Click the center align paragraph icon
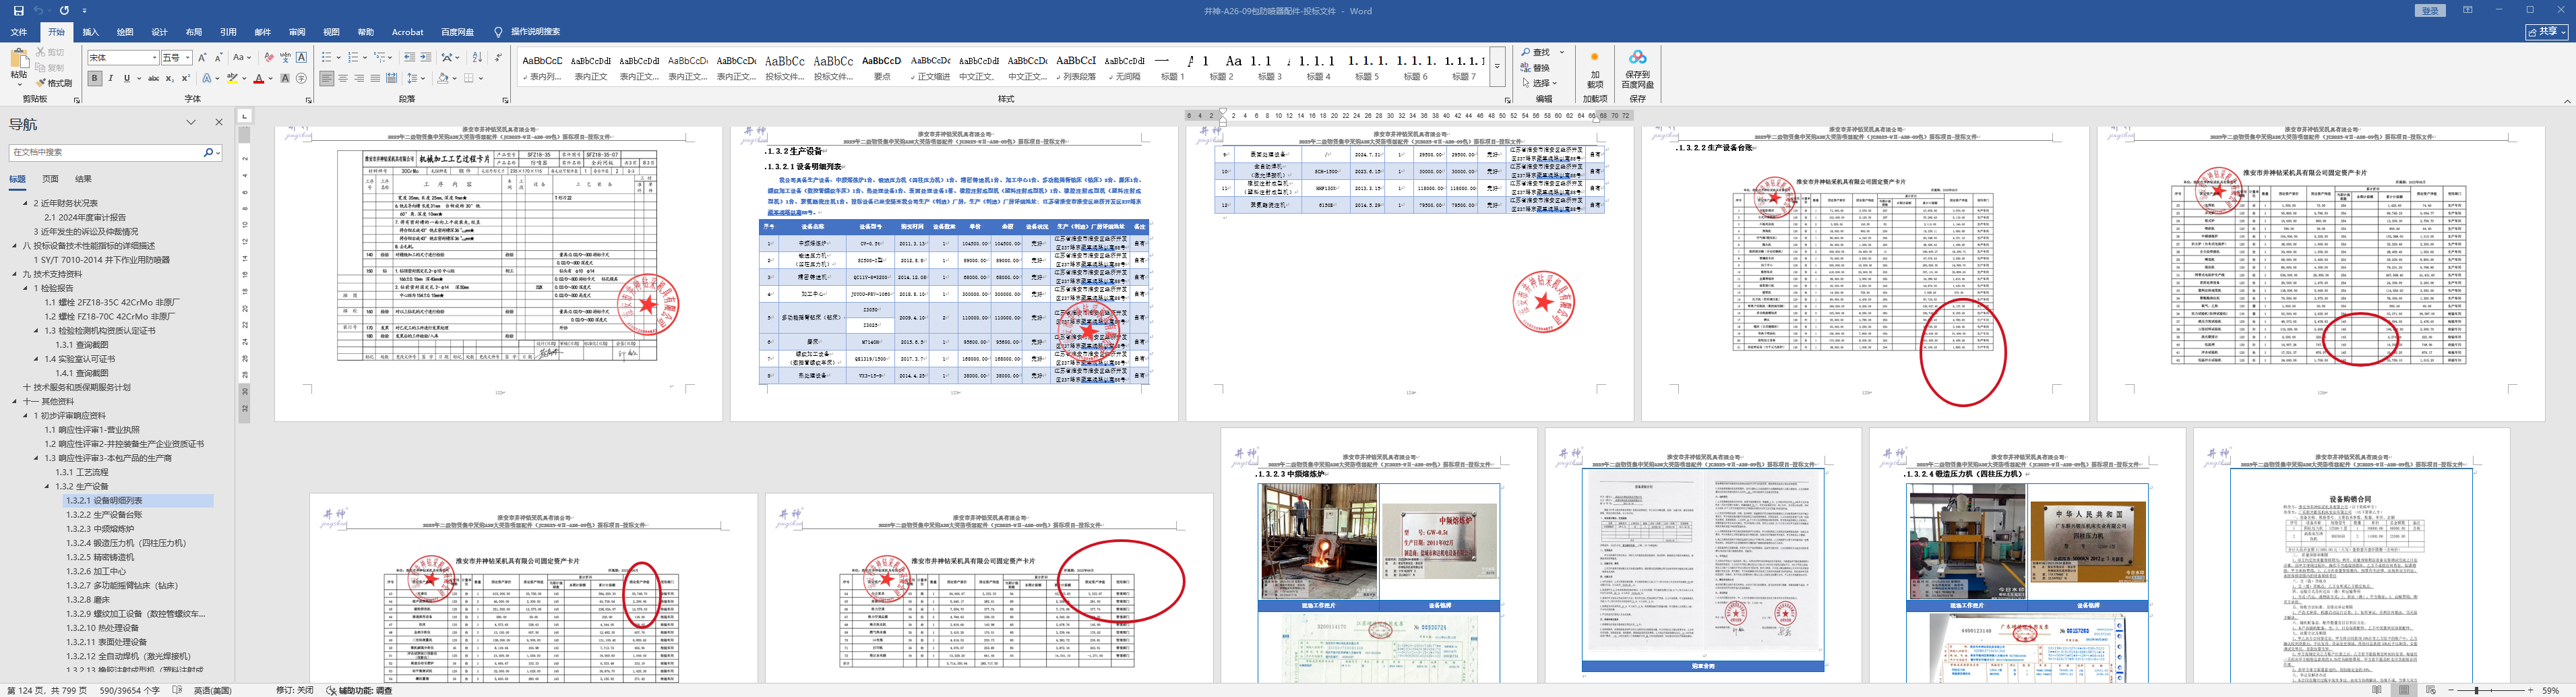The width and height of the screenshot is (2576, 697). tap(343, 78)
